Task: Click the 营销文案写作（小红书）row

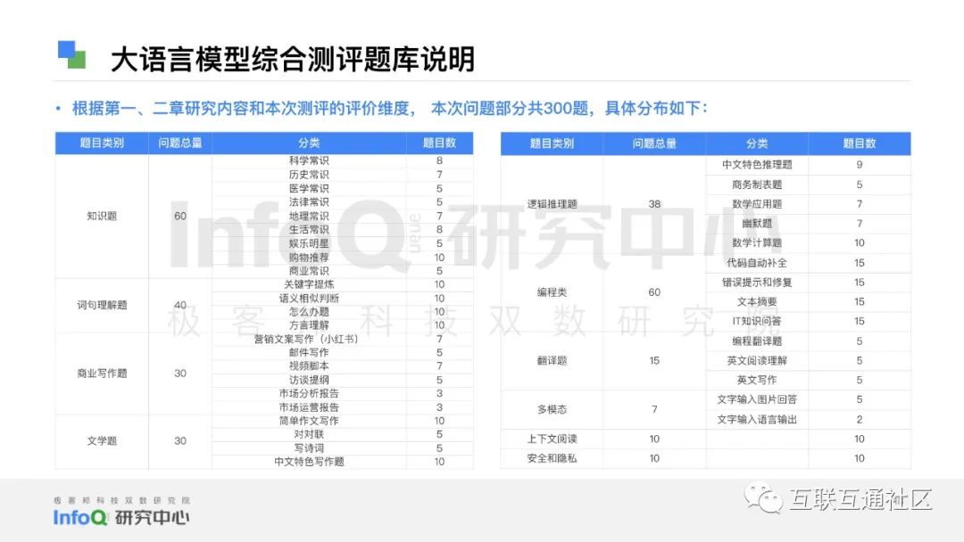Action: pyautogui.click(x=343, y=339)
